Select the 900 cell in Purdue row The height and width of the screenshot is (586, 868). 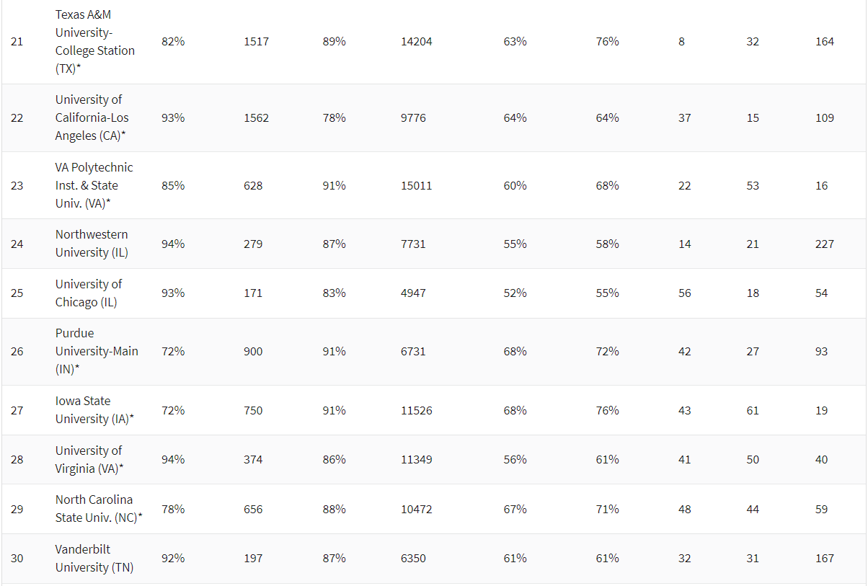pyautogui.click(x=253, y=351)
